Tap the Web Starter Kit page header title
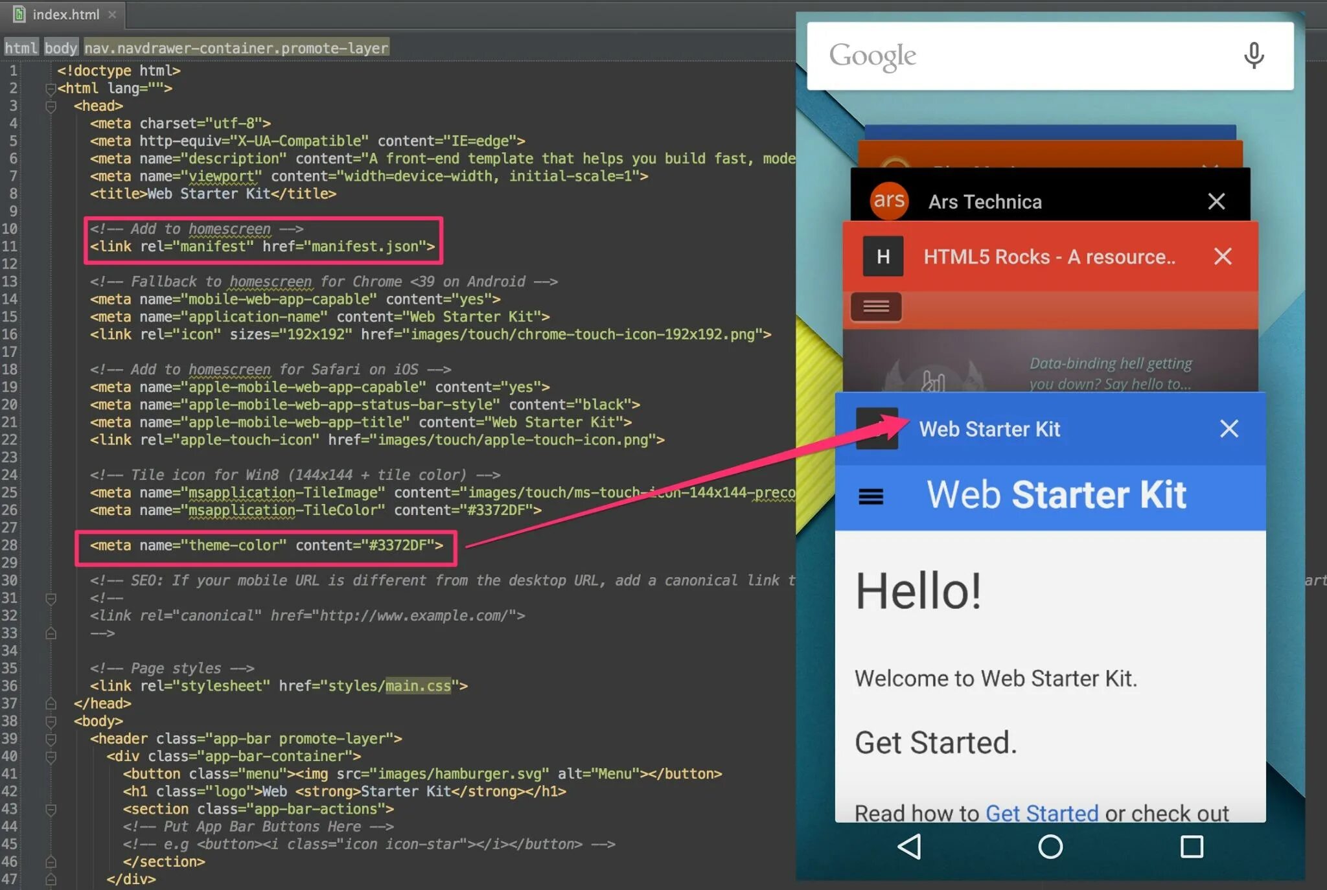The height and width of the screenshot is (890, 1327). click(x=1056, y=495)
